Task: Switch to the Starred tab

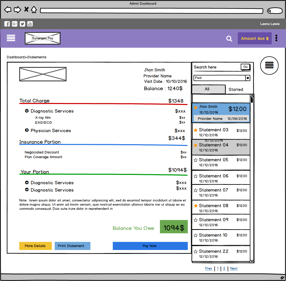Action: 236,89
